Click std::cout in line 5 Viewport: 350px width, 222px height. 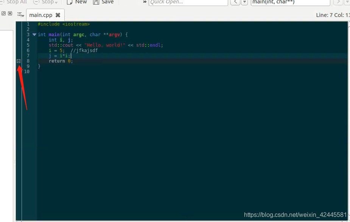coord(61,45)
